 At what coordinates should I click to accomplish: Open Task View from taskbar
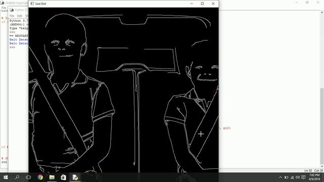[28, 177]
